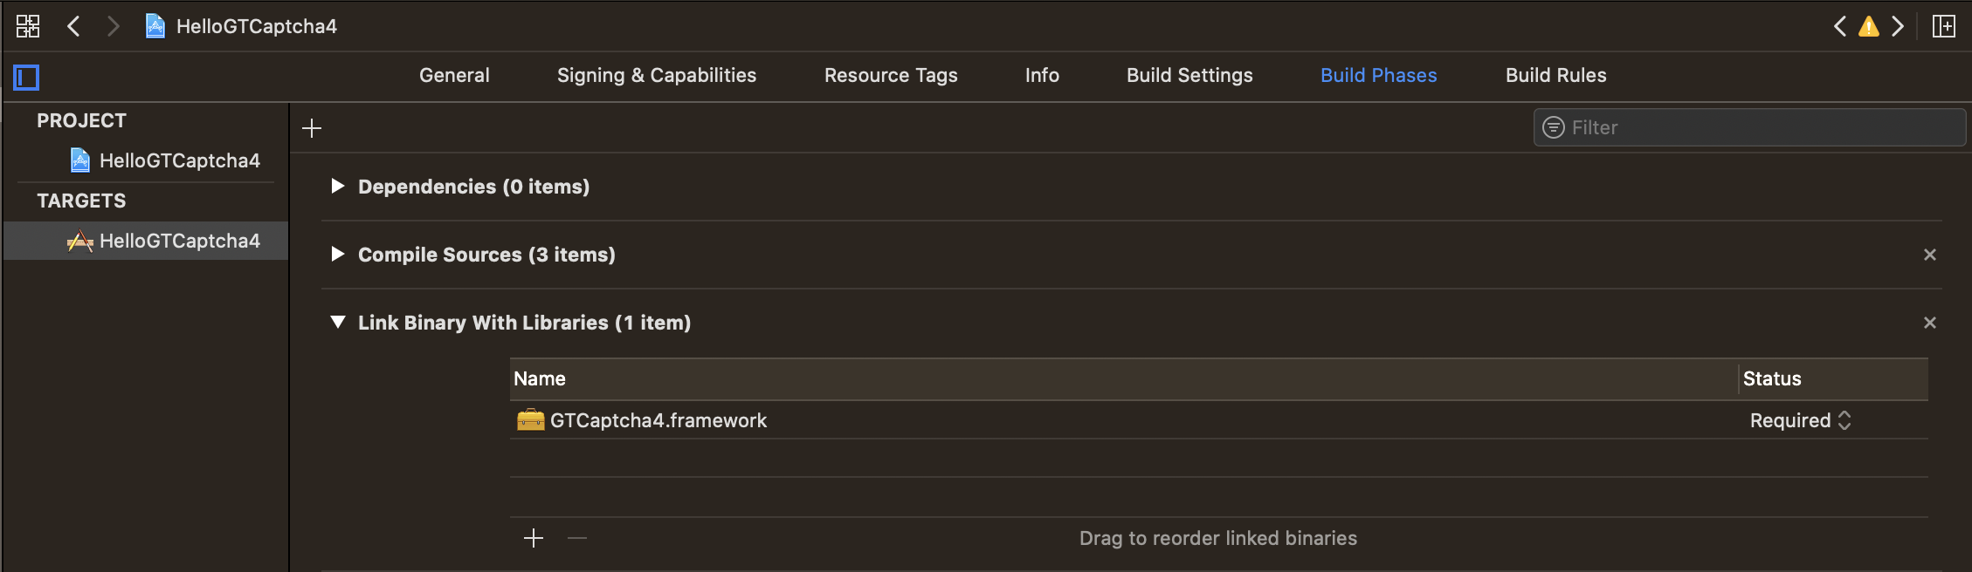
Task: Remove the Compile Sources phase via its x button
Action: coord(1930,255)
